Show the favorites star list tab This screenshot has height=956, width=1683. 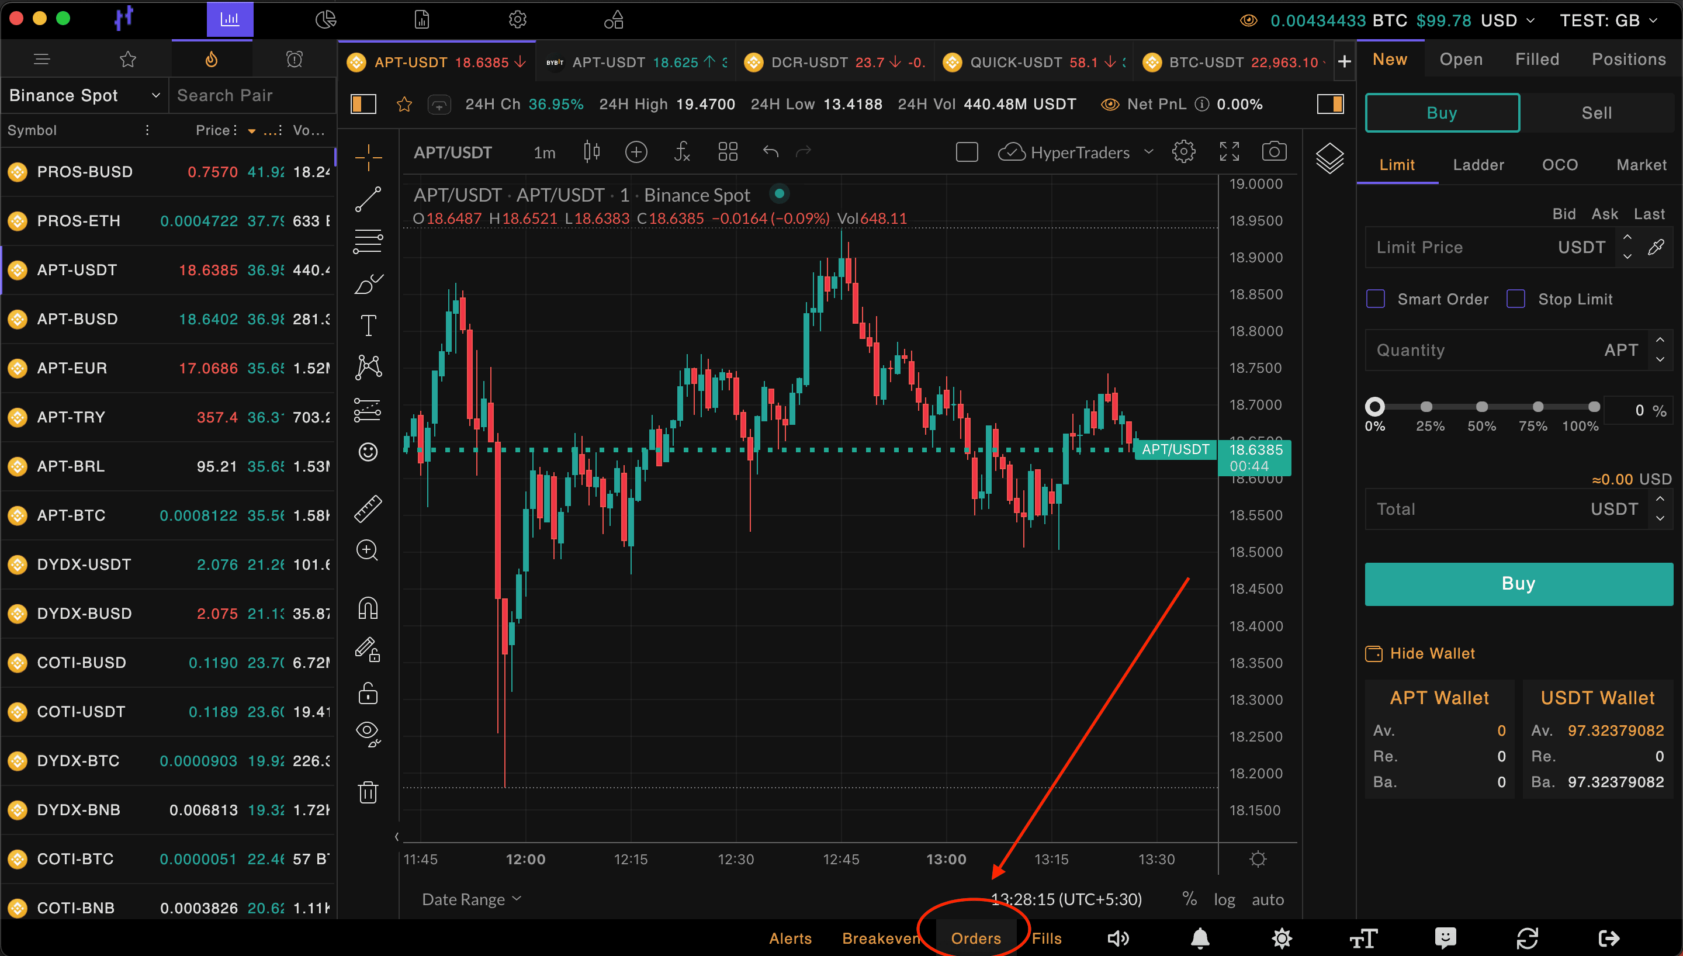(x=128, y=60)
